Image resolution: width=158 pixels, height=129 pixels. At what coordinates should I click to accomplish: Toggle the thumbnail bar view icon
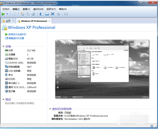(x=47, y=14)
